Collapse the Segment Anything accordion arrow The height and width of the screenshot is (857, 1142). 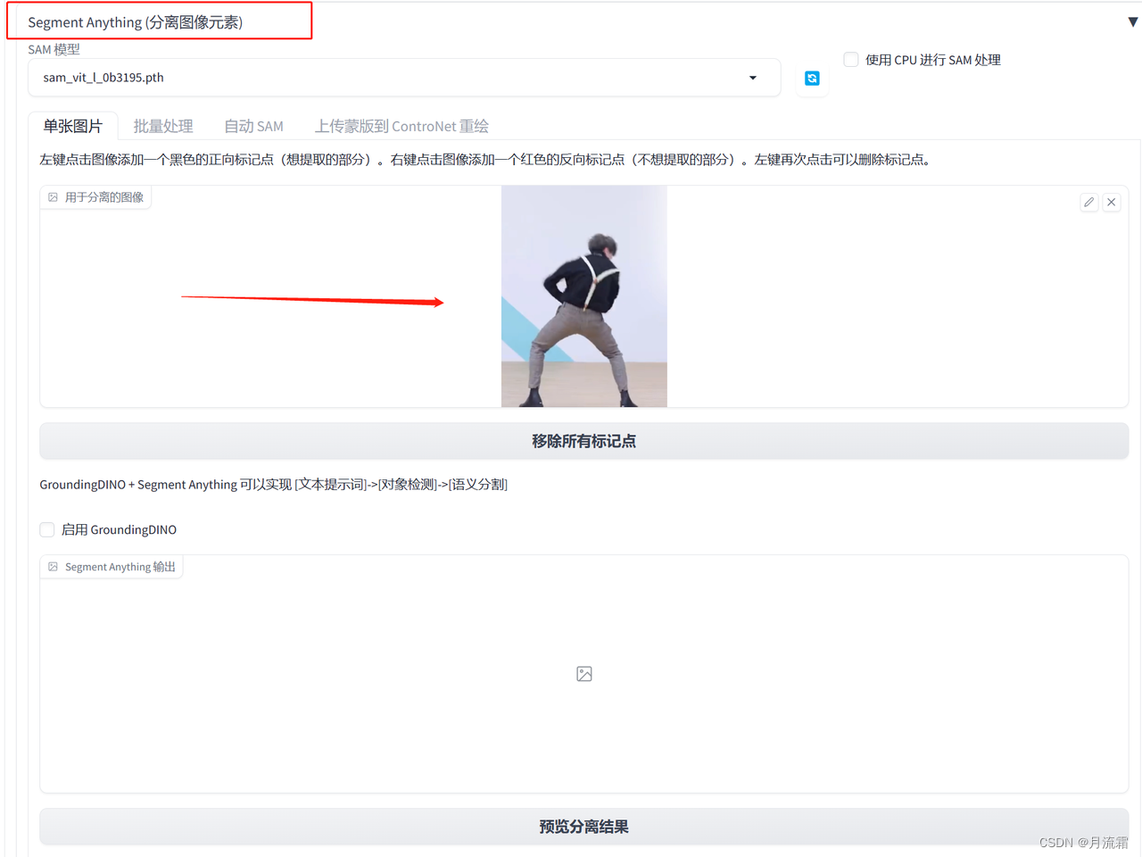click(1133, 22)
